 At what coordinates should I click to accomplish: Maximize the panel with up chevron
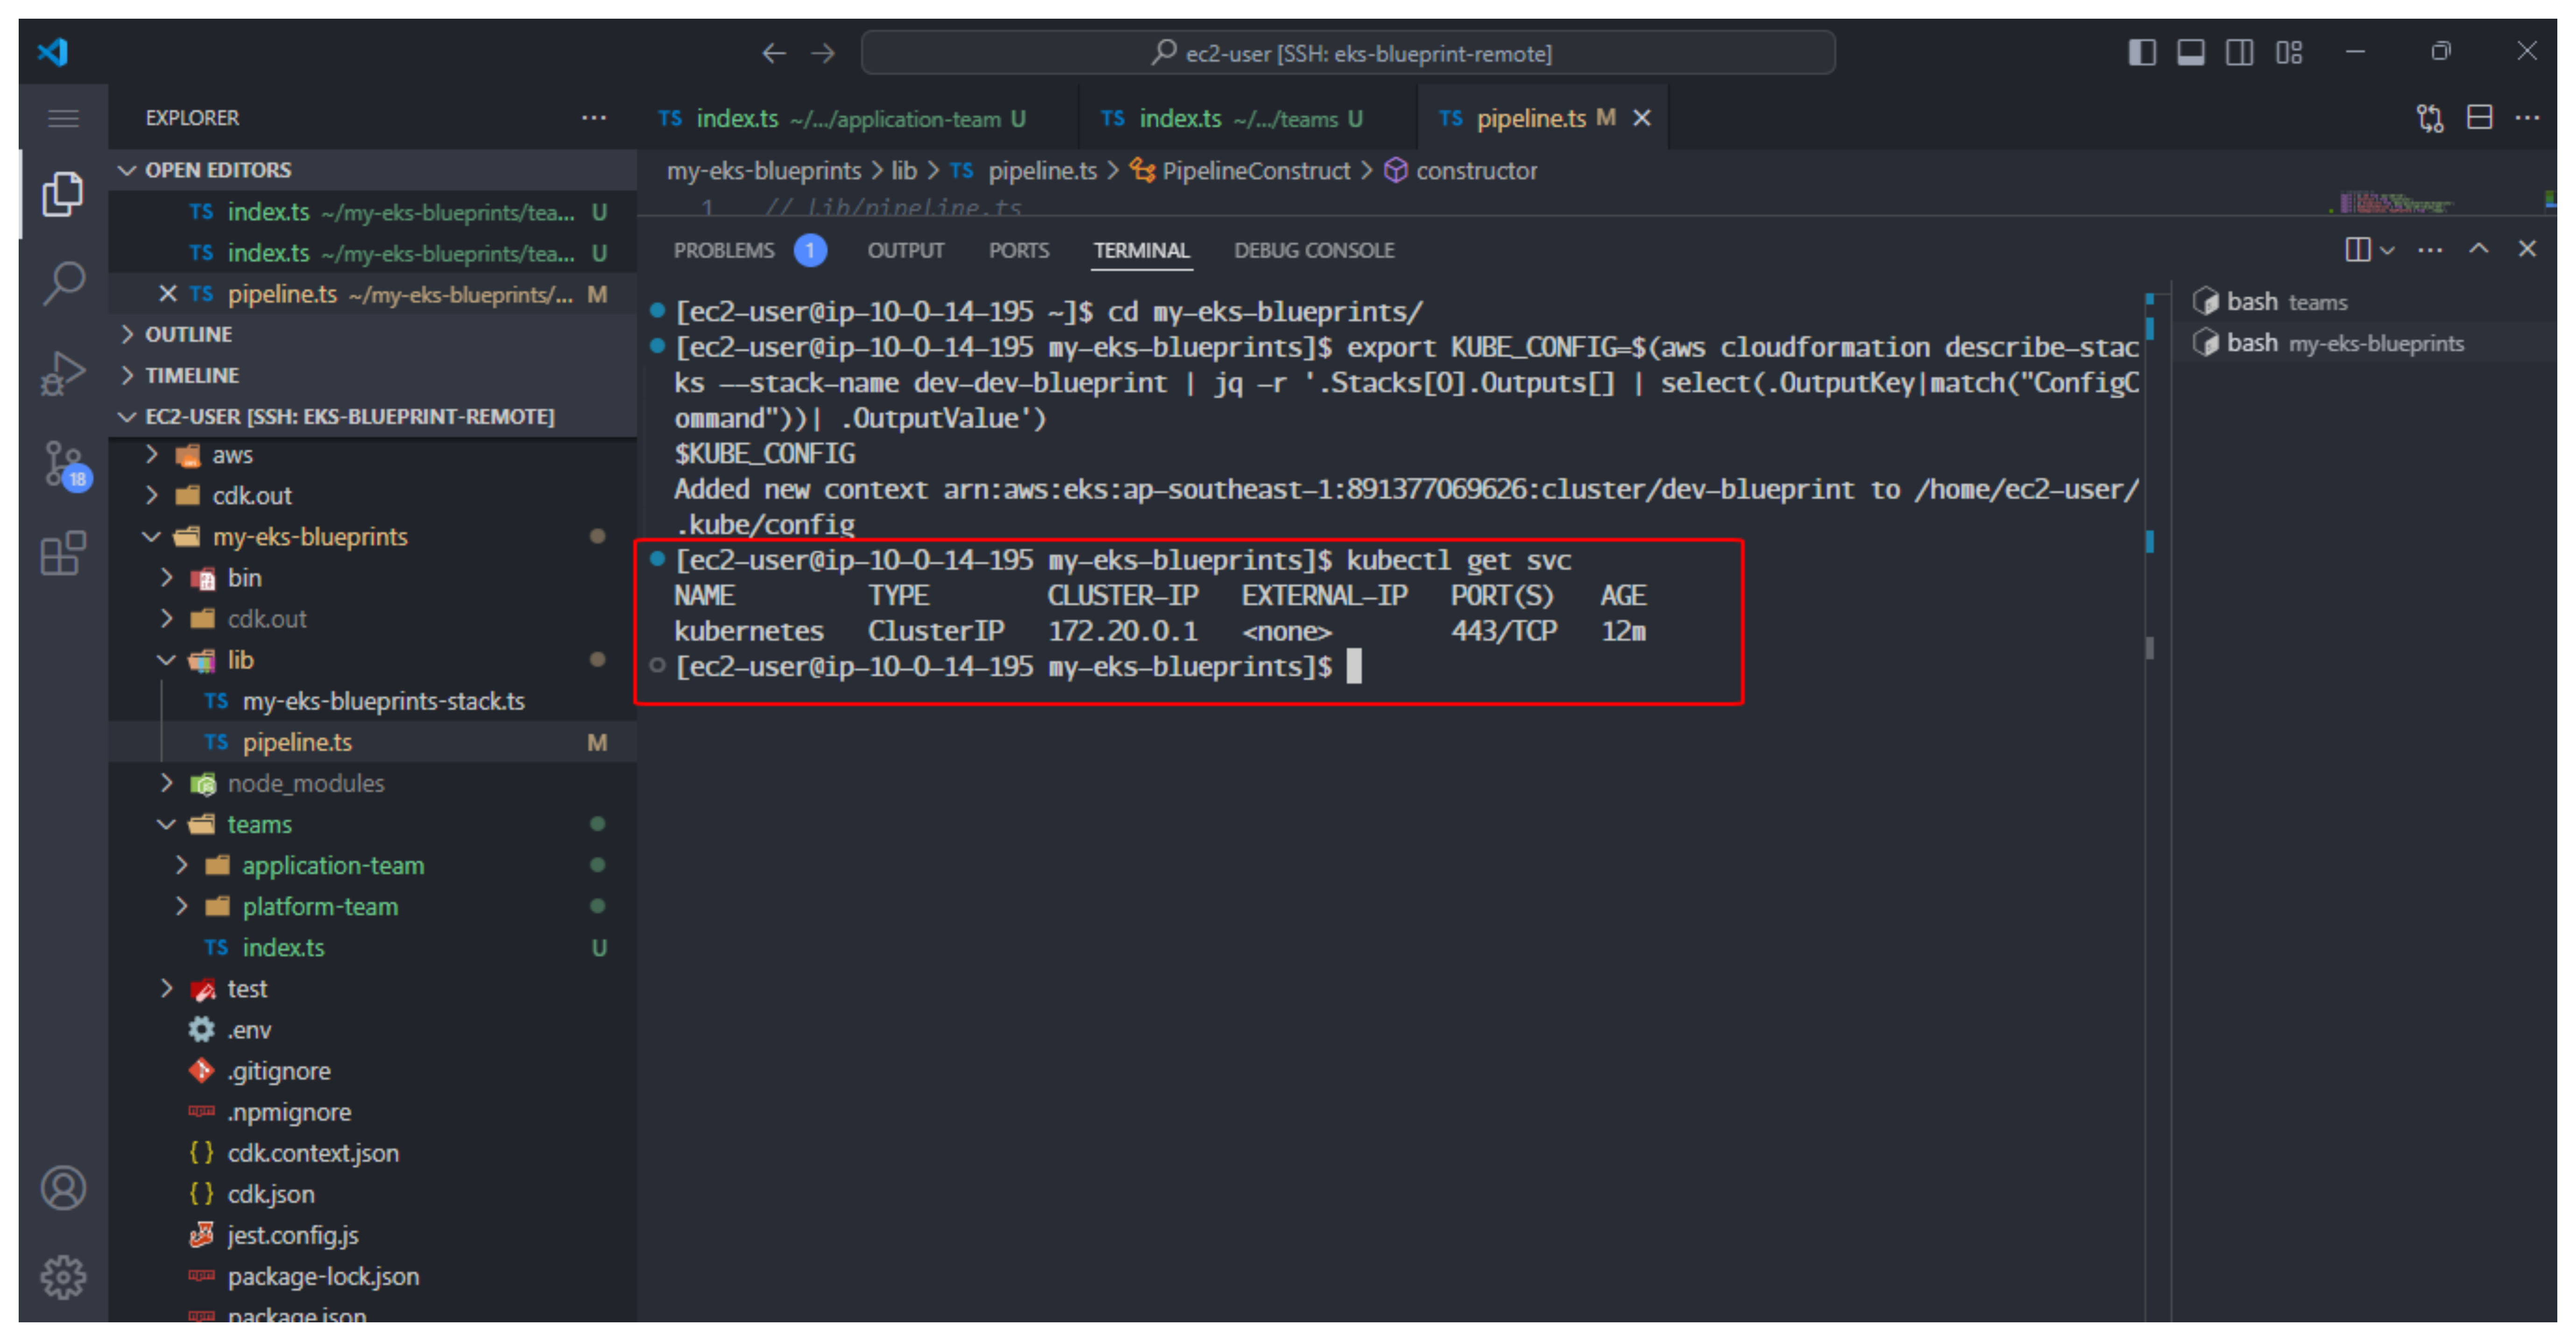pos(2479,249)
